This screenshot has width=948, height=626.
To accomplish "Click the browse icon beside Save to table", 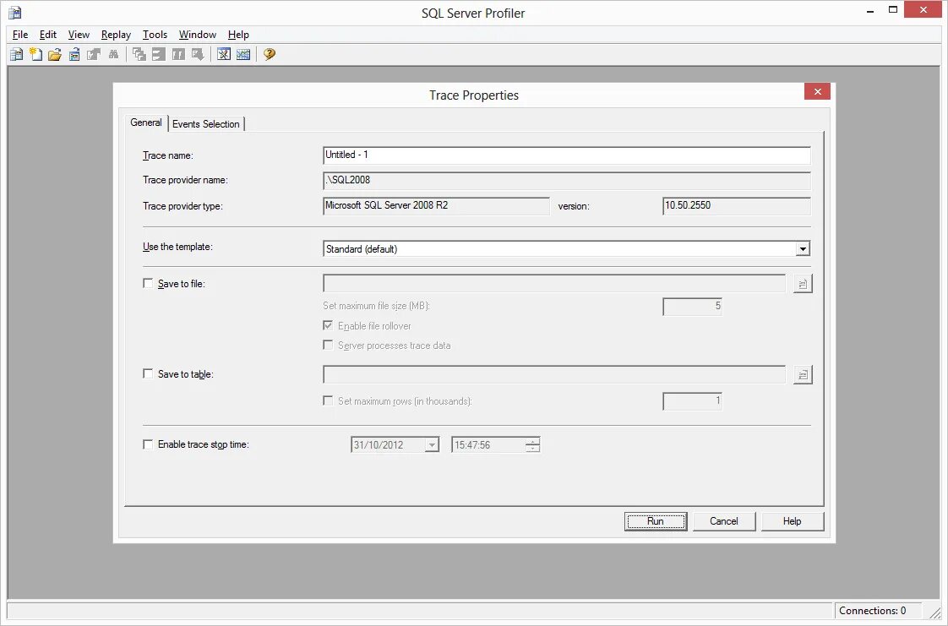I will point(803,374).
